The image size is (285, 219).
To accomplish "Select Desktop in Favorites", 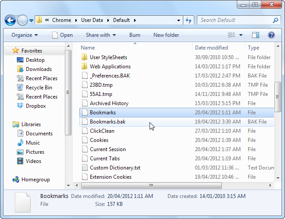I will point(35,60).
